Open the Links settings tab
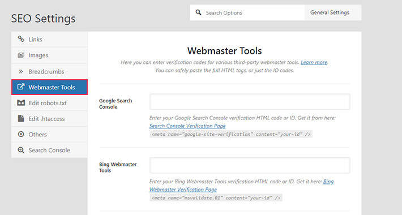 [49, 39]
